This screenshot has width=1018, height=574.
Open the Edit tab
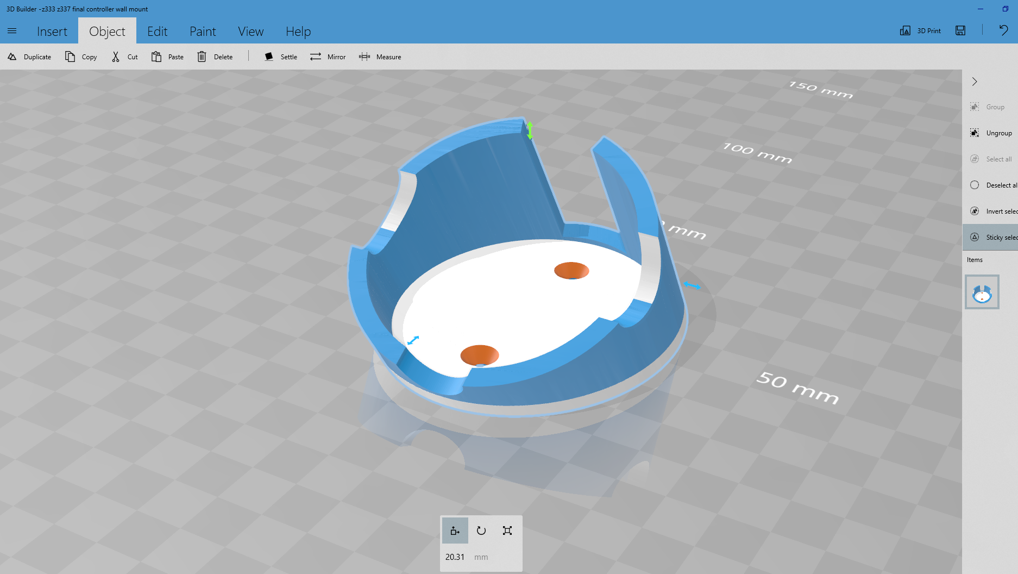[x=158, y=31]
